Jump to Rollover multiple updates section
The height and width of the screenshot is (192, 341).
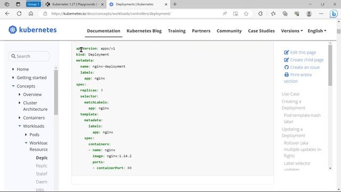pyautogui.click(x=303, y=149)
